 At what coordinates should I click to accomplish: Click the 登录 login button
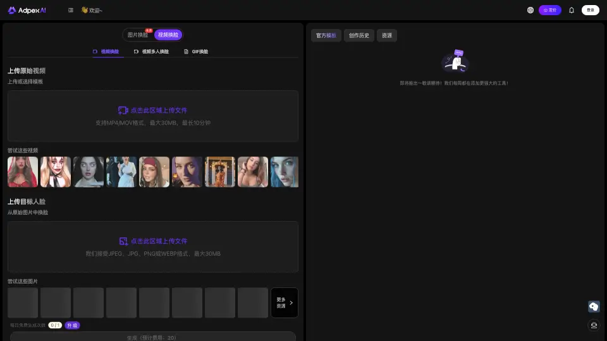(x=590, y=10)
